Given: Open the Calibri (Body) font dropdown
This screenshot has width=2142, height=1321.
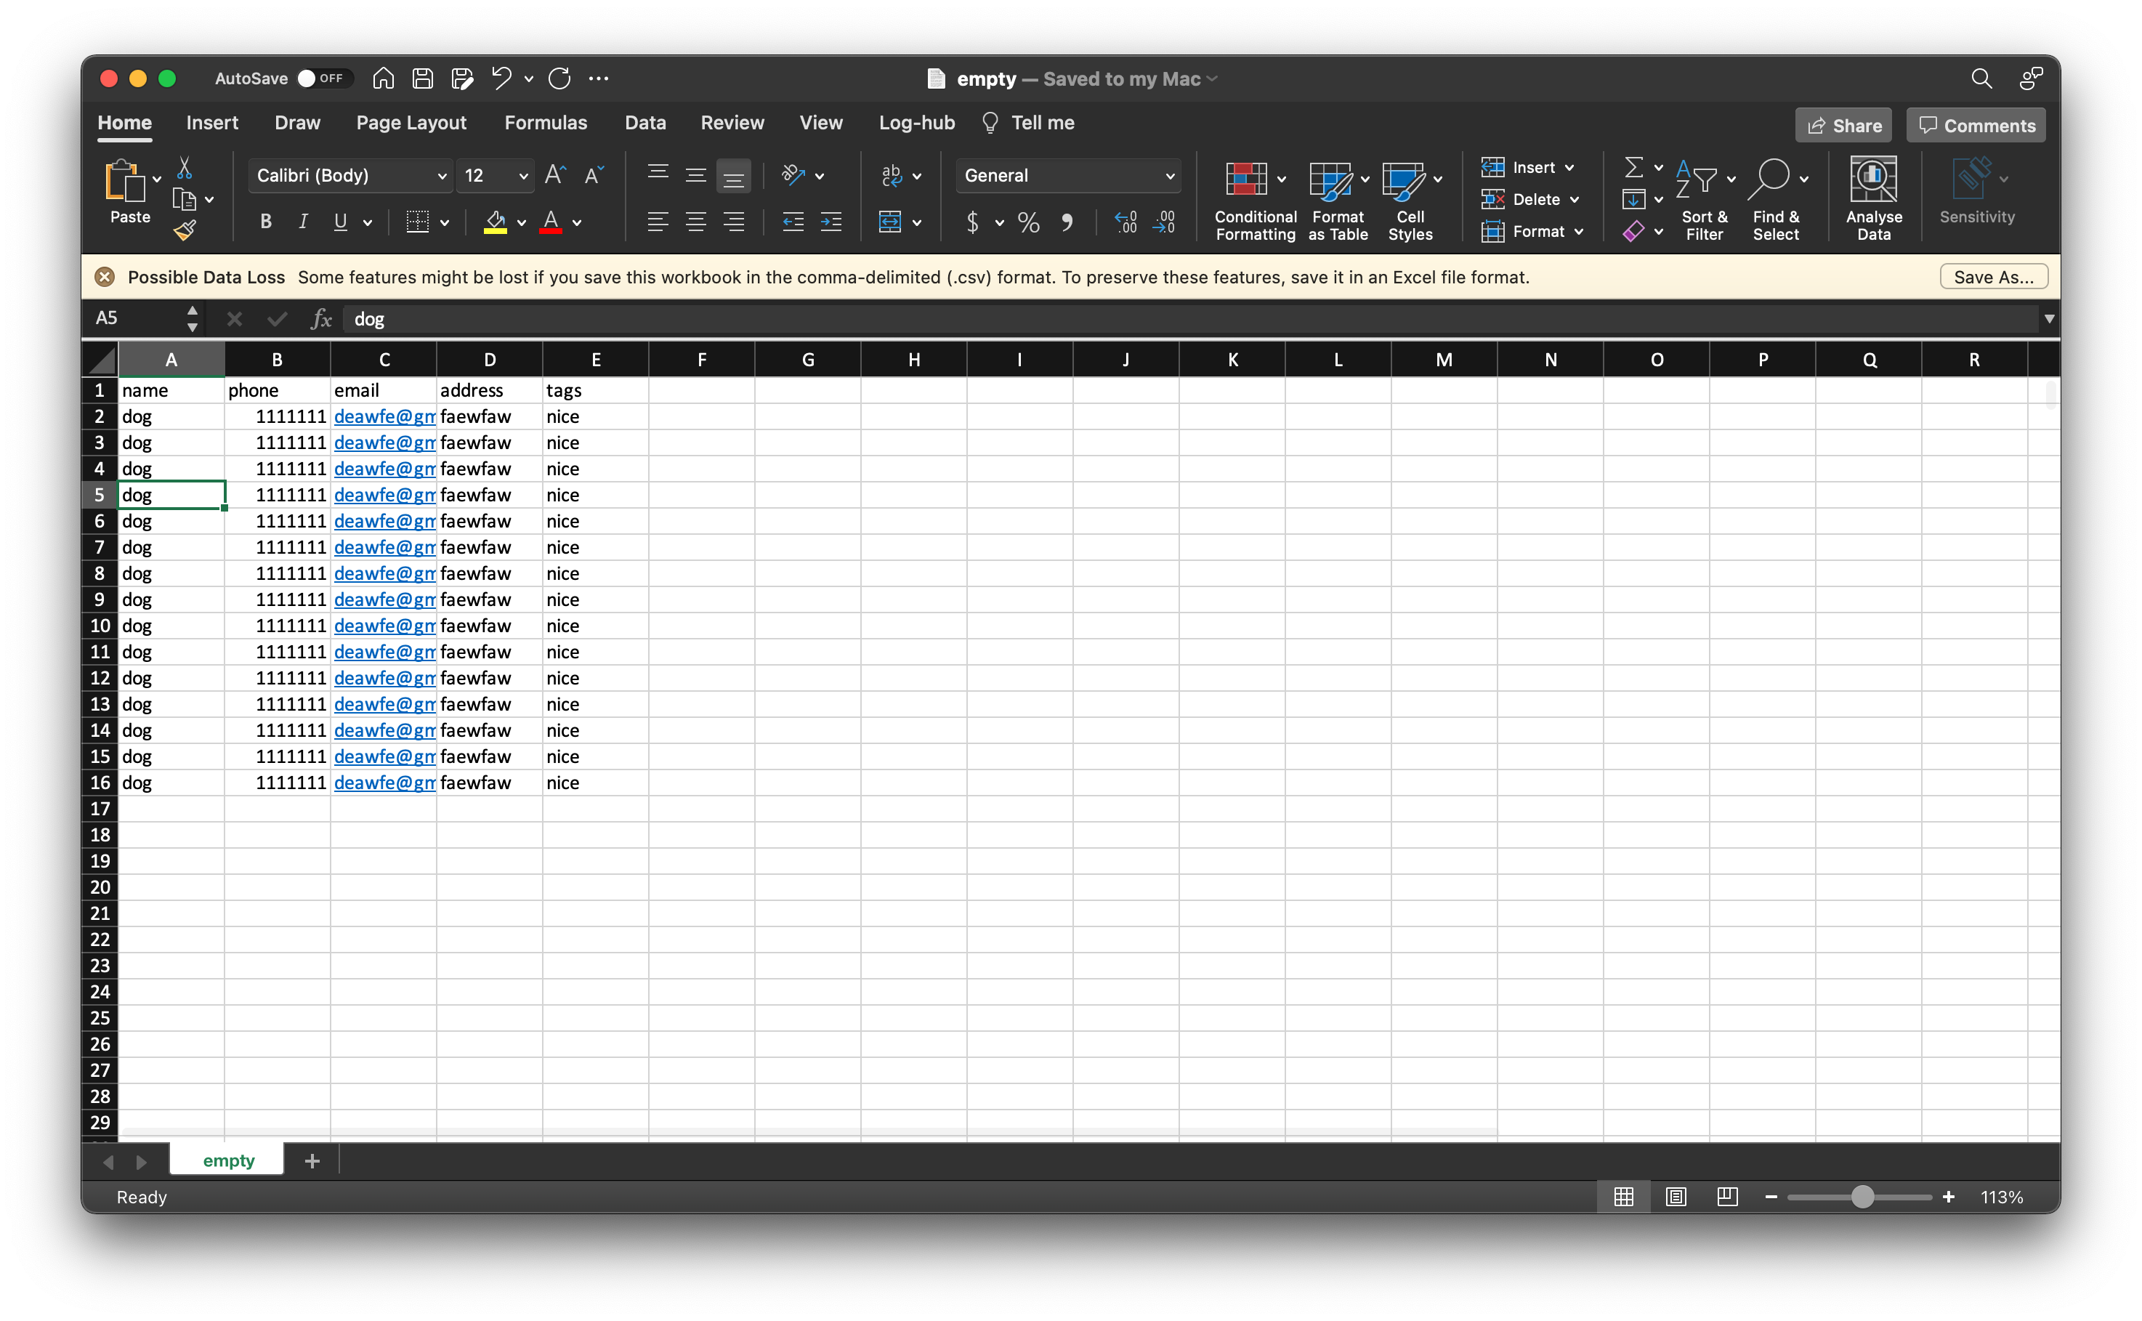Looking at the screenshot, I should 442,176.
